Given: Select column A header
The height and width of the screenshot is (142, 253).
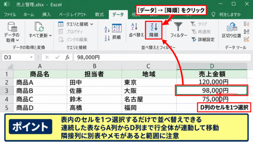Looking at the screenshot, I should 40,66.
